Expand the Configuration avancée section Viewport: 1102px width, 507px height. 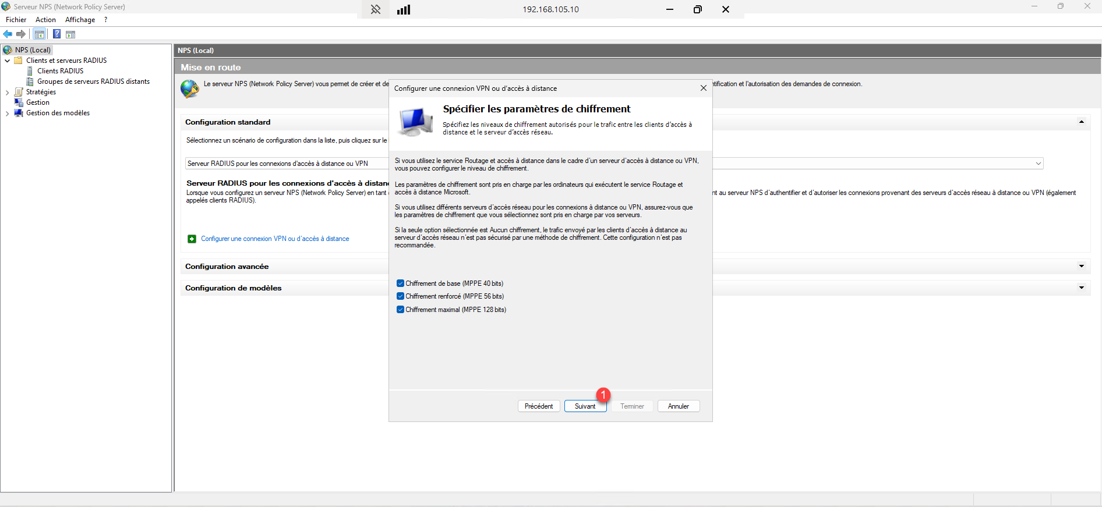click(1081, 267)
